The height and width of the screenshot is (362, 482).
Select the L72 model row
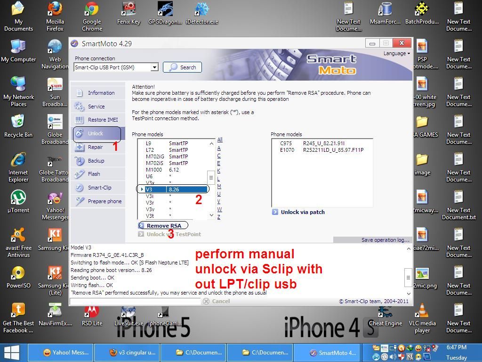[x=173, y=150]
